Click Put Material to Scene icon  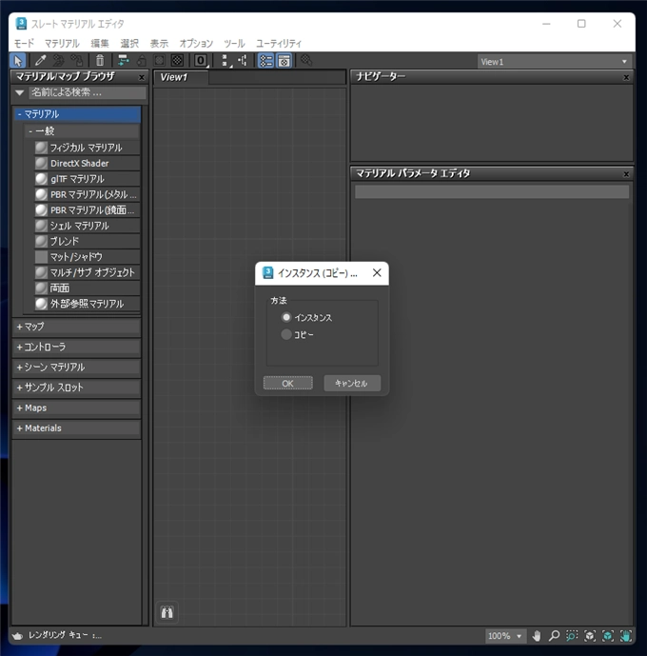58,61
